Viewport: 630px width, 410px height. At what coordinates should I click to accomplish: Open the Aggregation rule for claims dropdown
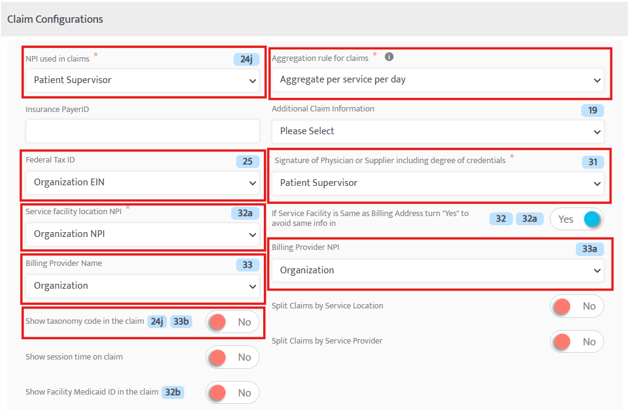pyautogui.click(x=439, y=80)
